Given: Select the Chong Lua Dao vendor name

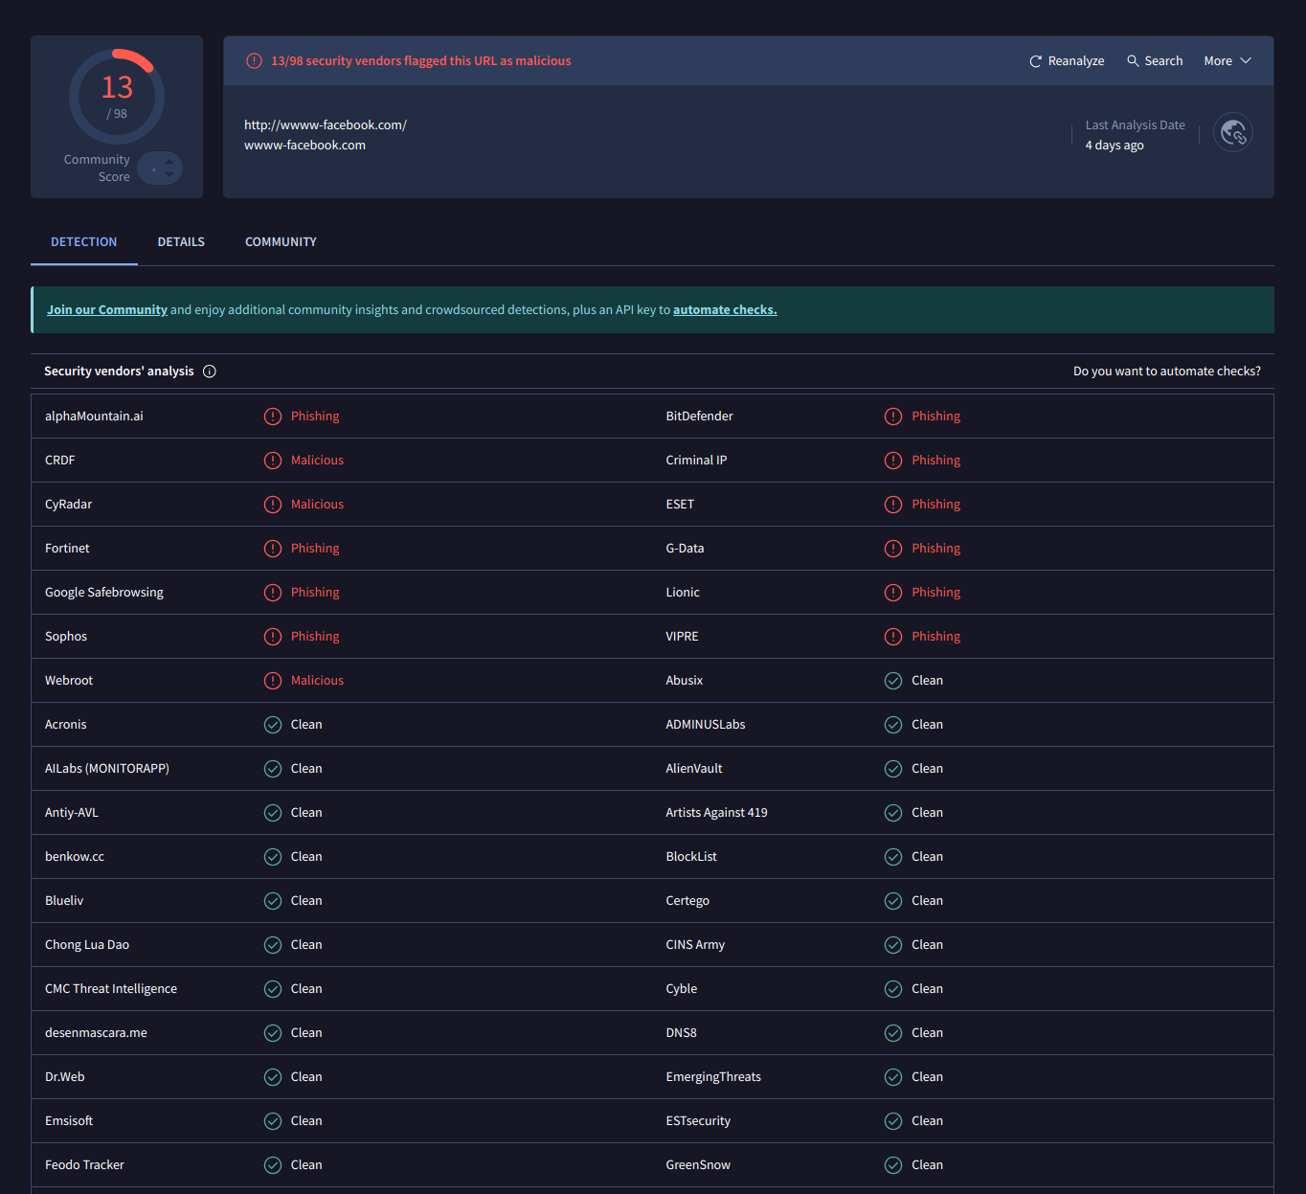Looking at the screenshot, I should (x=87, y=945).
